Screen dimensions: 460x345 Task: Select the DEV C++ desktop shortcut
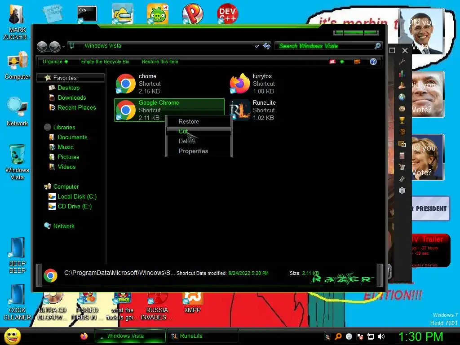click(227, 13)
